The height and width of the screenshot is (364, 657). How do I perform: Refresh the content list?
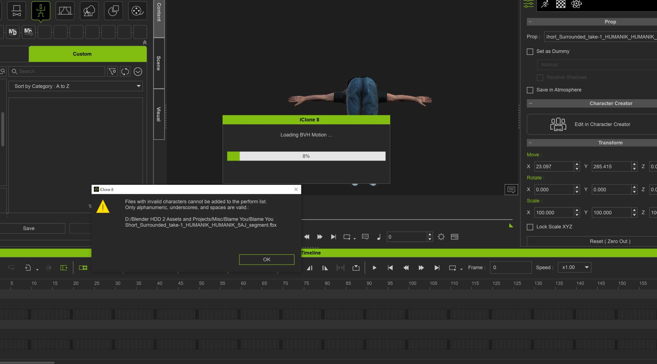(125, 71)
